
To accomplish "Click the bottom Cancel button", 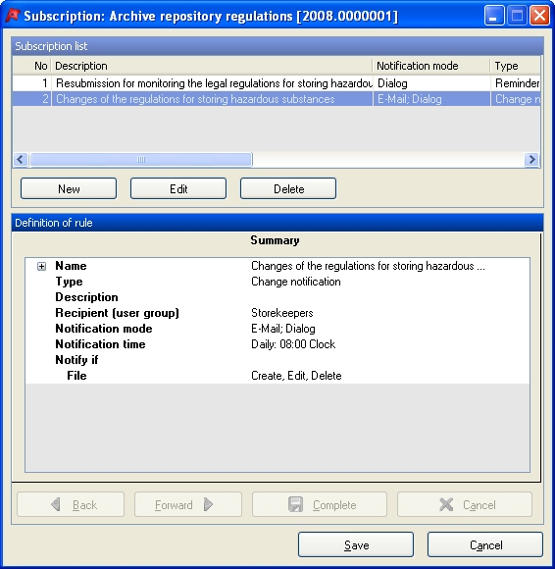I will point(485,544).
